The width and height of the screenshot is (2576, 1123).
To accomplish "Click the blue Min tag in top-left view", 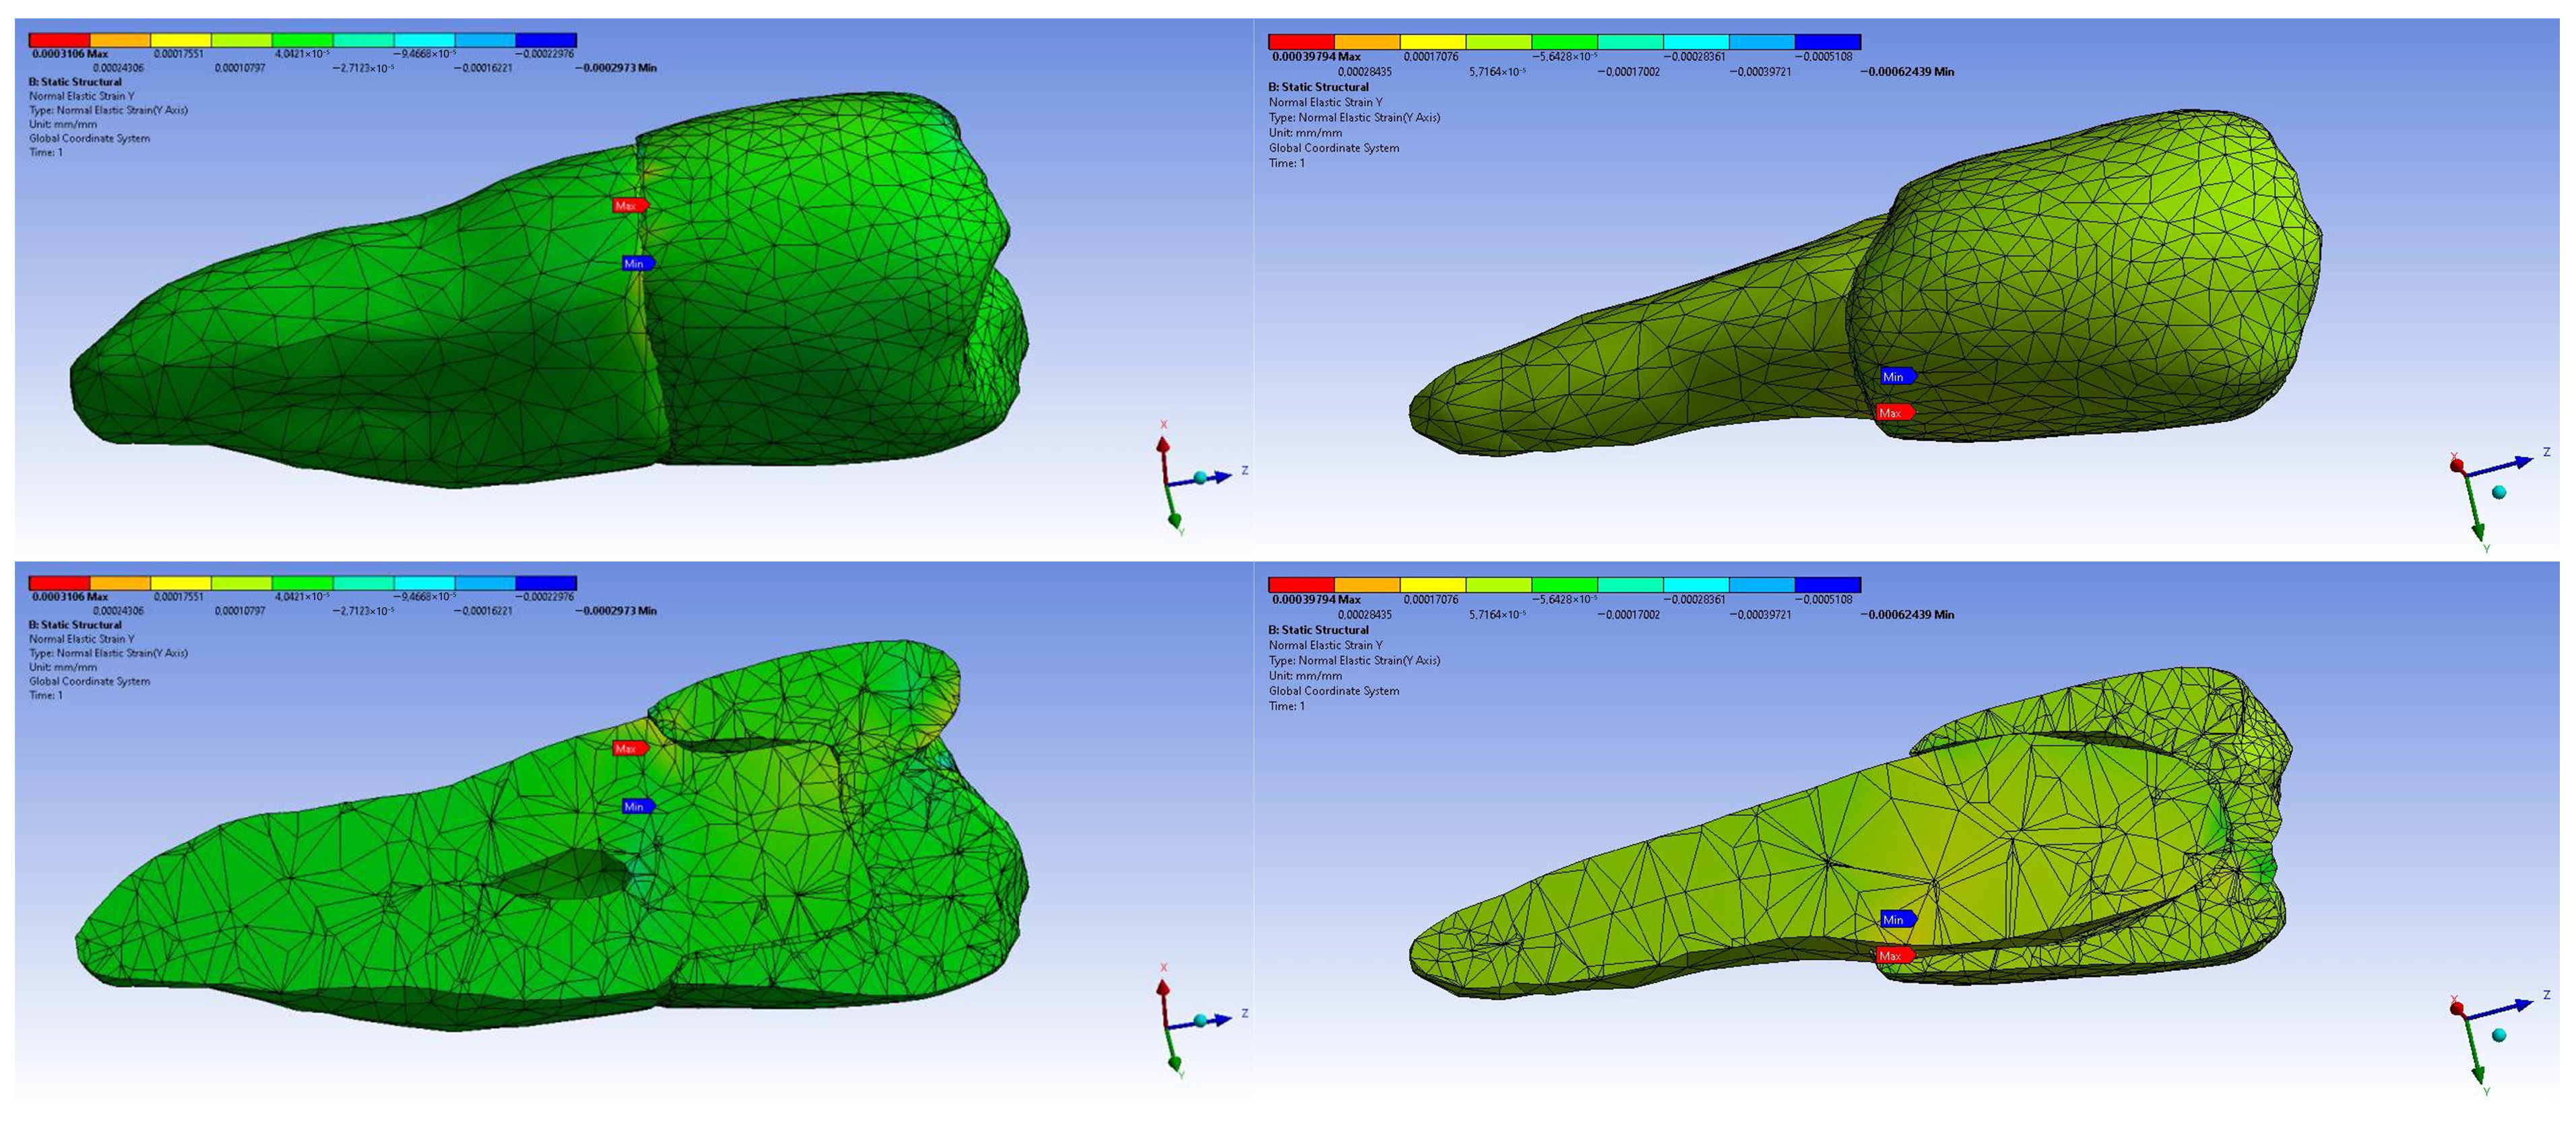I will pyautogui.click(x=637, y=264).
